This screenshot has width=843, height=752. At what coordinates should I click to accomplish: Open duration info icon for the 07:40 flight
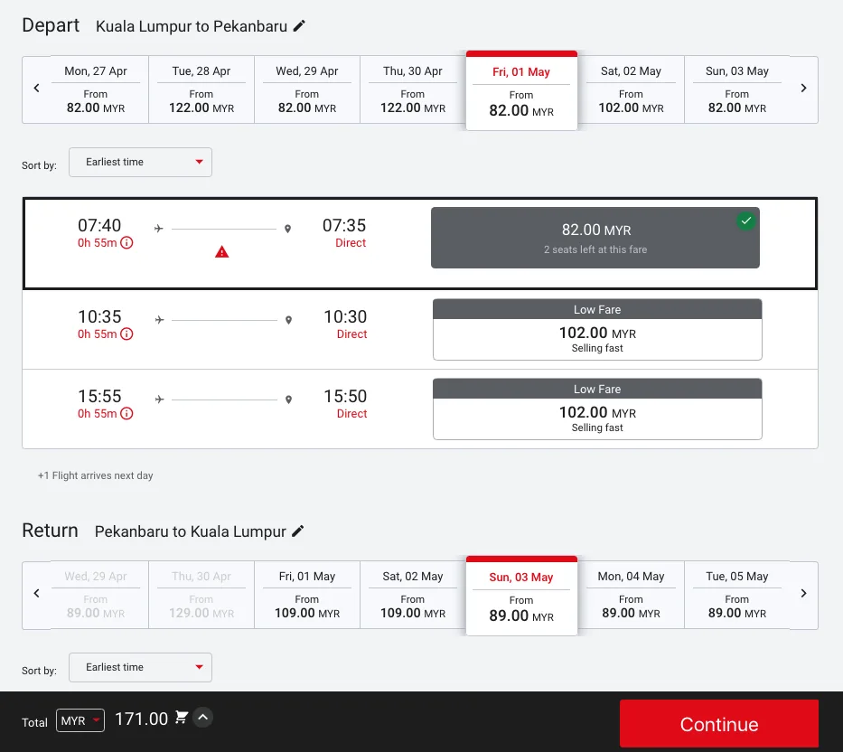point(126,243)
